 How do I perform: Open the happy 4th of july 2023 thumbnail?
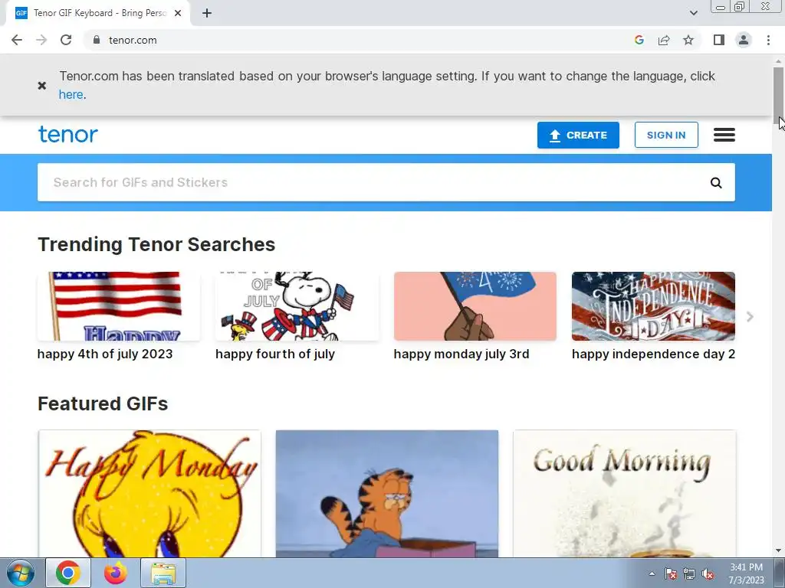(x=119, y=306)
